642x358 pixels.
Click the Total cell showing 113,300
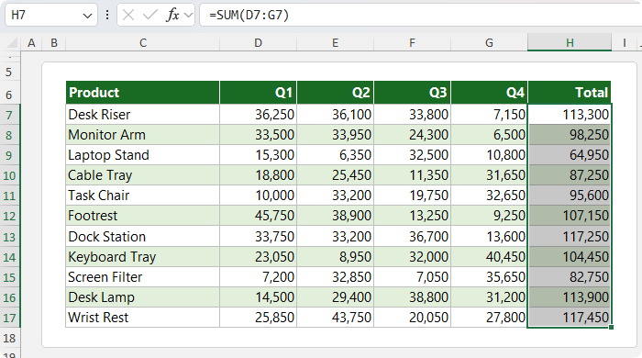(x=570, y=115)
